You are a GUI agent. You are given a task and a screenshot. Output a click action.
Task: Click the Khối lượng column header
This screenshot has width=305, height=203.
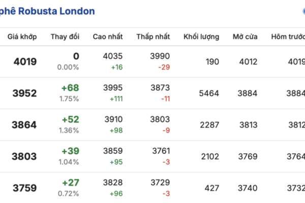point(201,37)
